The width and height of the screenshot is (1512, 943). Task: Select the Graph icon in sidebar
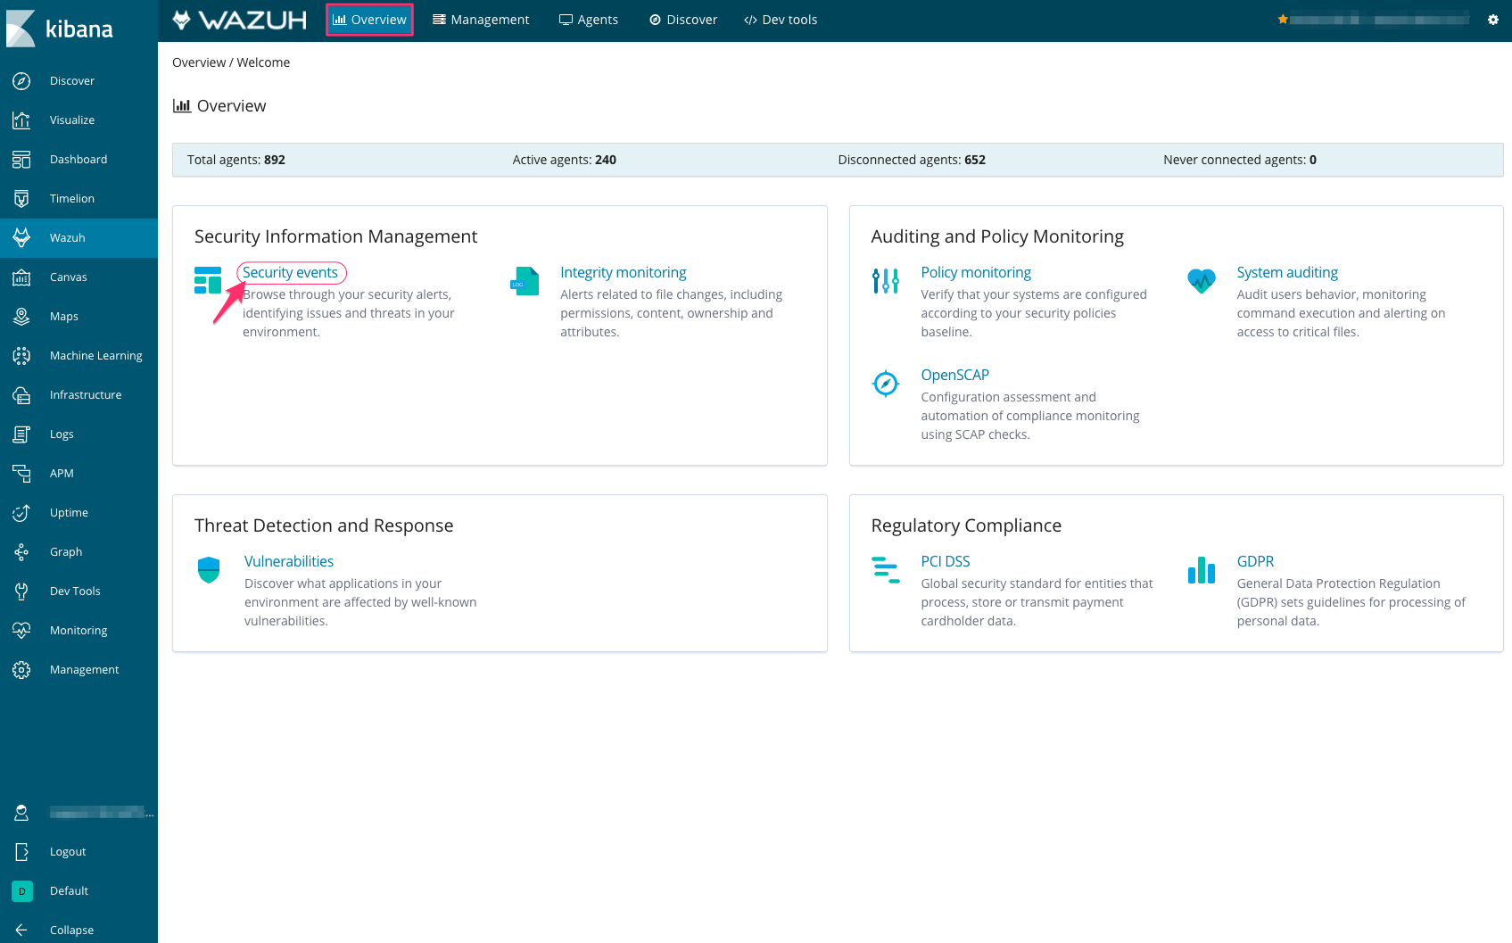click(x=21, y=552)
